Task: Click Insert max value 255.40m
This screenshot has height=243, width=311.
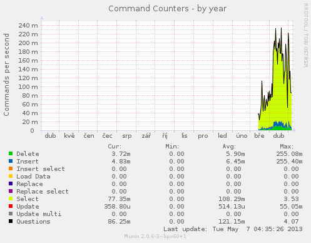Action: [x=289, y=162]
